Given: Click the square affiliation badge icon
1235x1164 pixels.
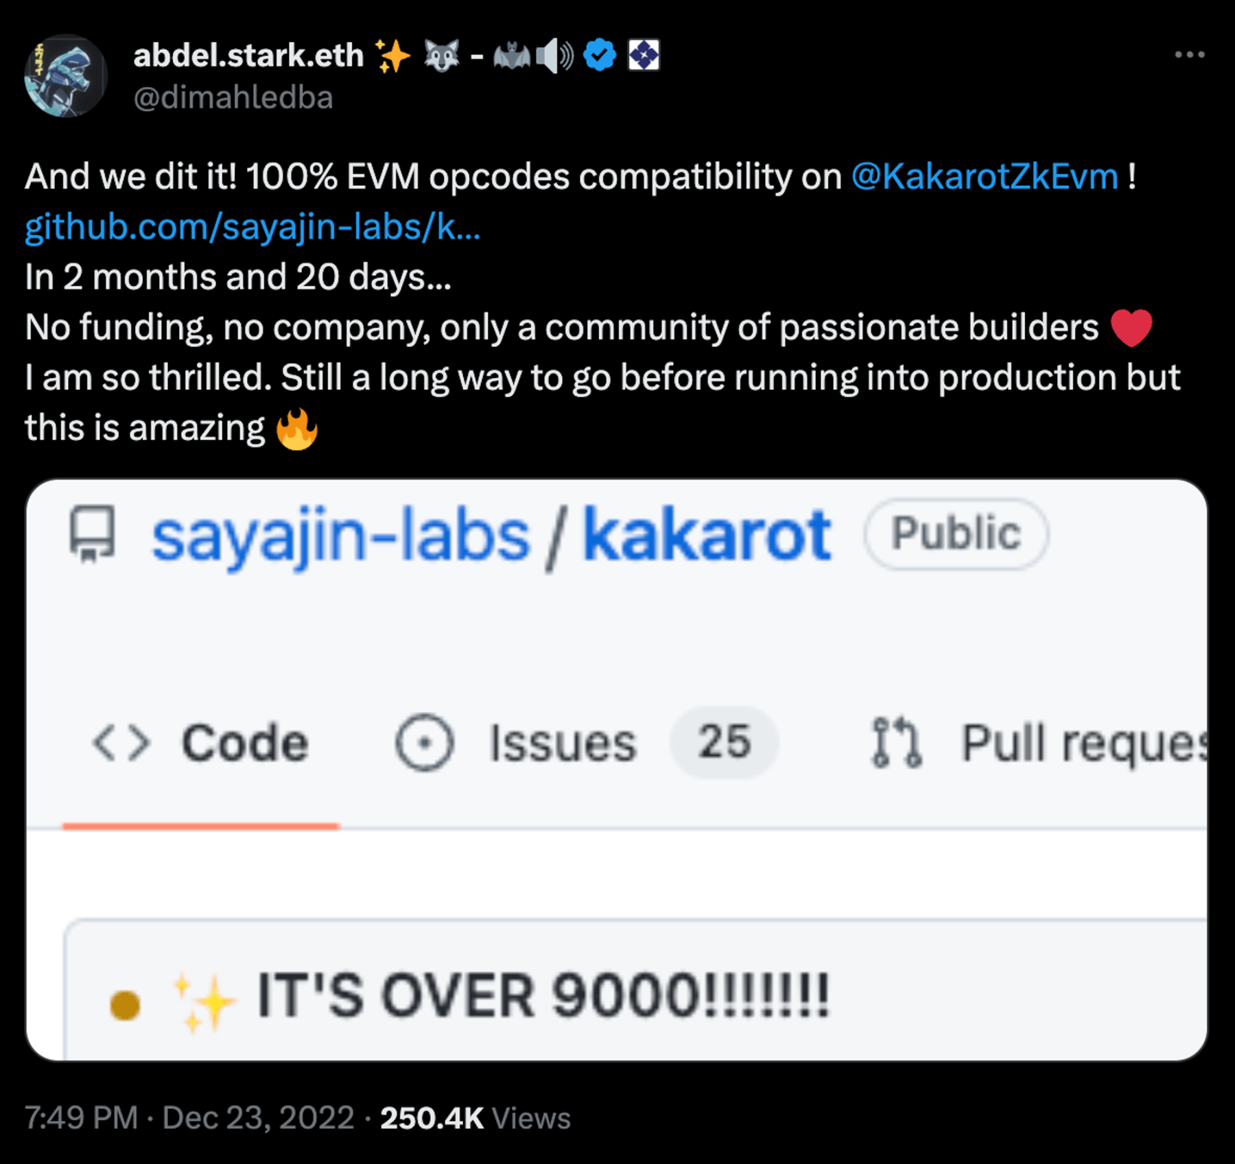Looking at the screenshot, I should pyautogui.click(x=644, y=55).
